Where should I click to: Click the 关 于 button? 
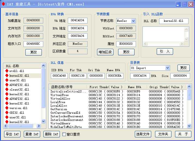(x=183, y=134)
